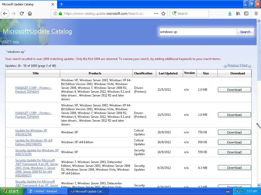Download security update KB2723135
The height and width of the screenshot is (195, 261).
point(234,152)
